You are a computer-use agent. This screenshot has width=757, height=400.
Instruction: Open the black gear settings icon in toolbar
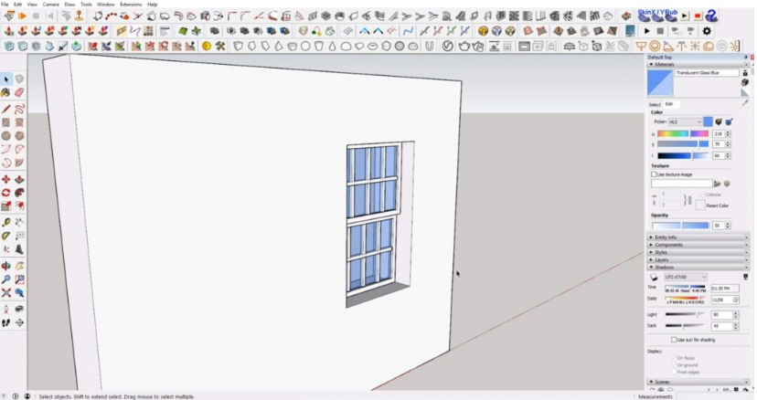click(x=707, y=31)
